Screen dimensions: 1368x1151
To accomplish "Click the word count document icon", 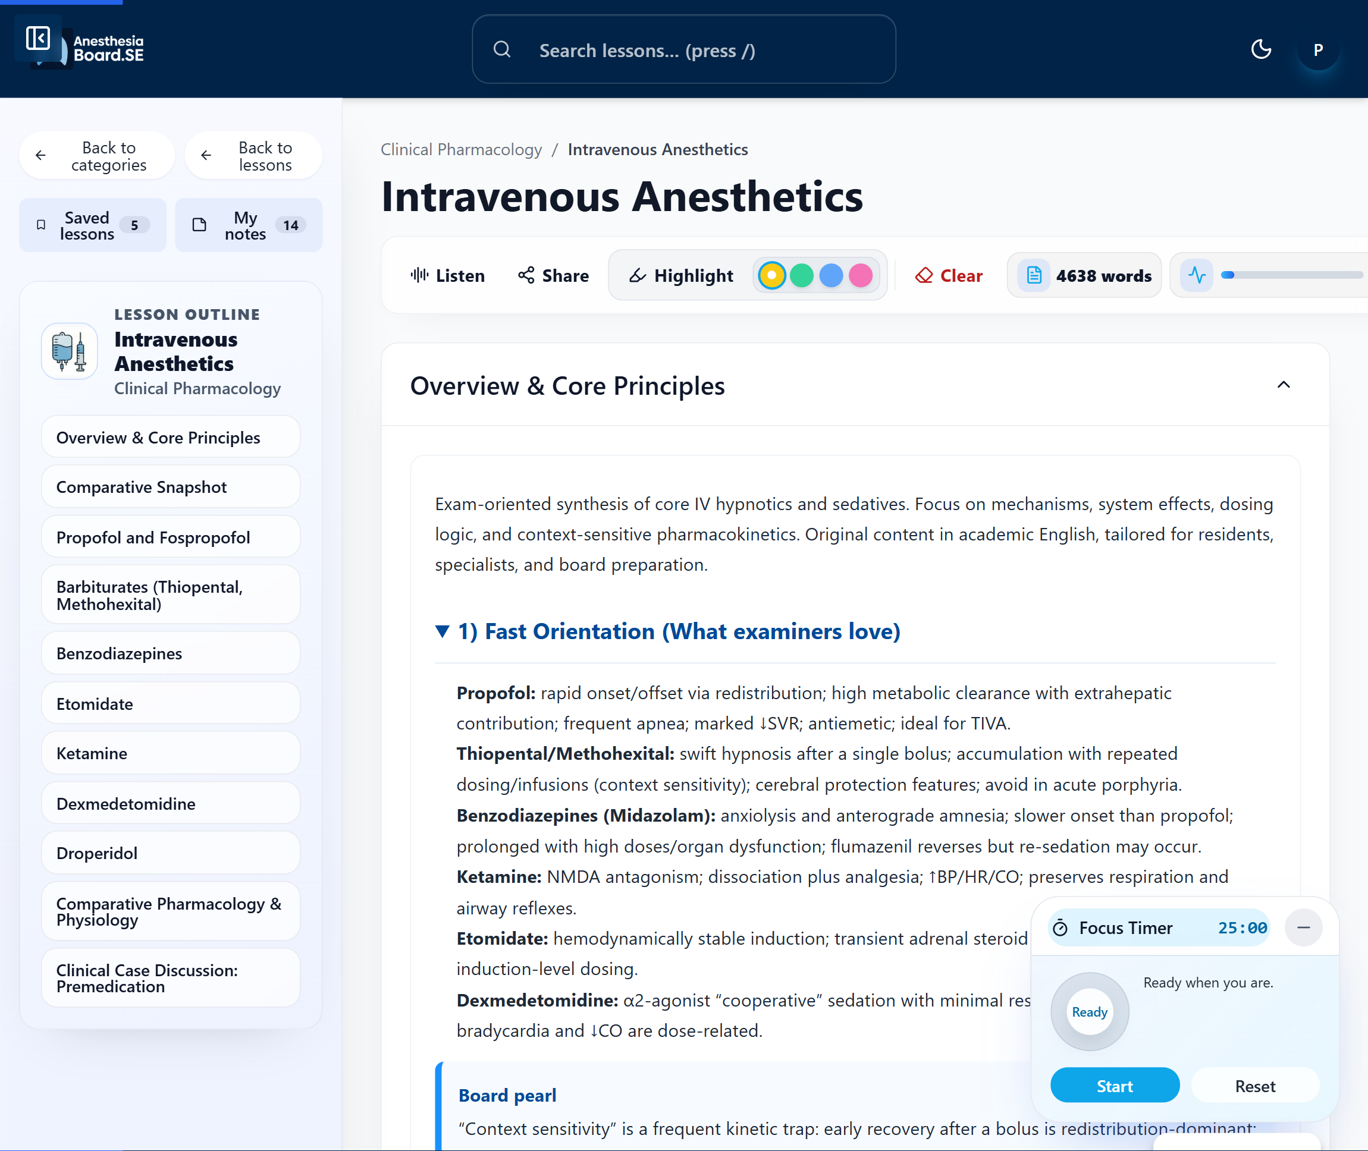I will tap(1034, 275).
